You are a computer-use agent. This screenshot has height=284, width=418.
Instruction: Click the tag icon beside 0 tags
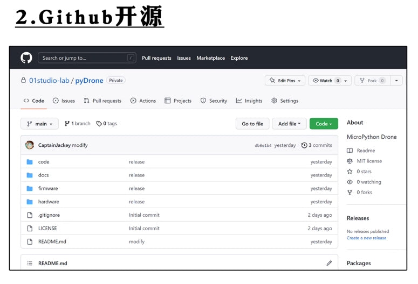[99, 124]
